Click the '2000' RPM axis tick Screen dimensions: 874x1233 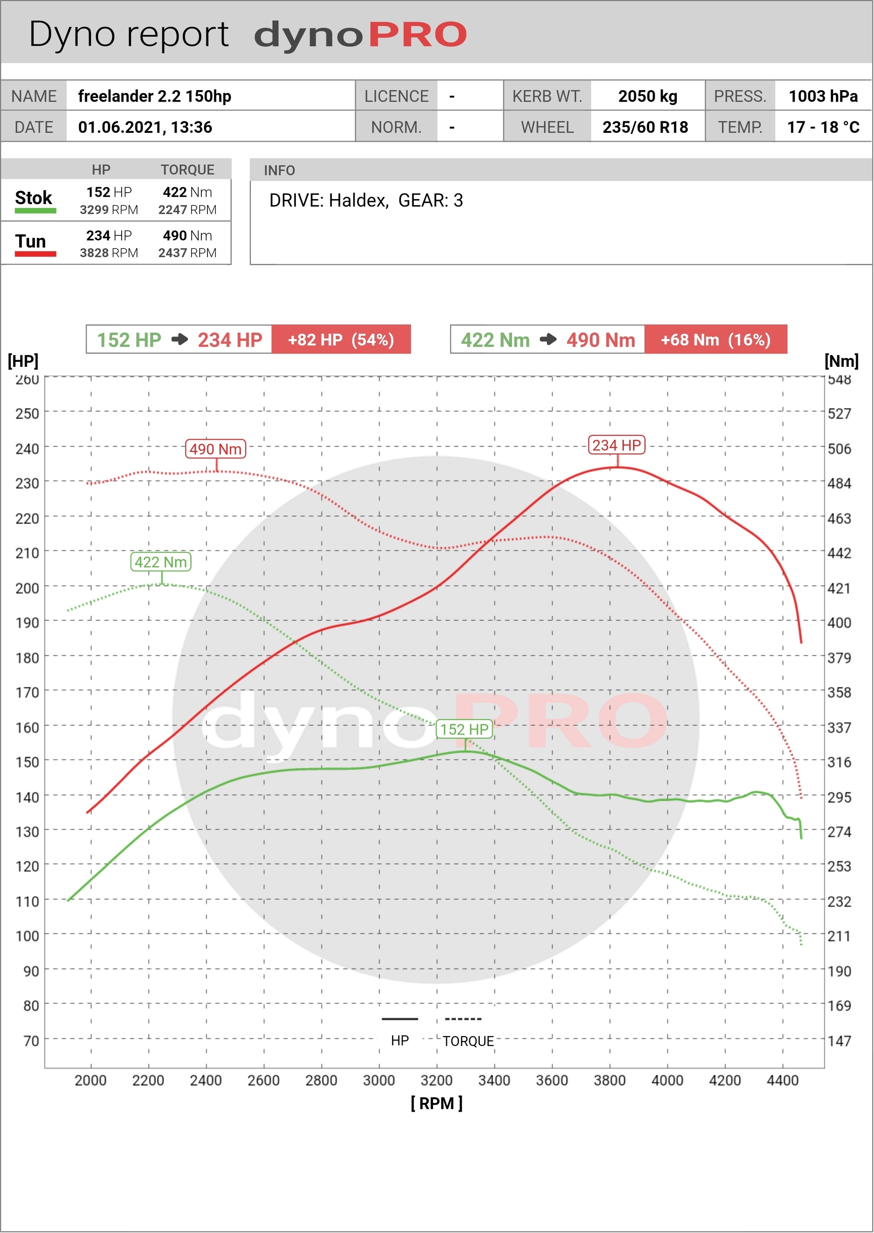(90, 1081)
